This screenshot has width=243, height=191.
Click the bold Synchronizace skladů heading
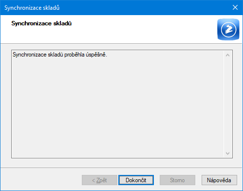pos(41,23)
